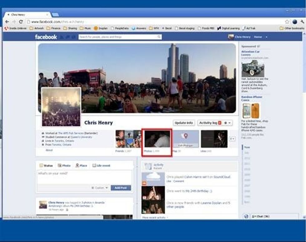Open the Music bookmarks folder
The height and width of the screenshot is (242, 306).
pos(85,28)
